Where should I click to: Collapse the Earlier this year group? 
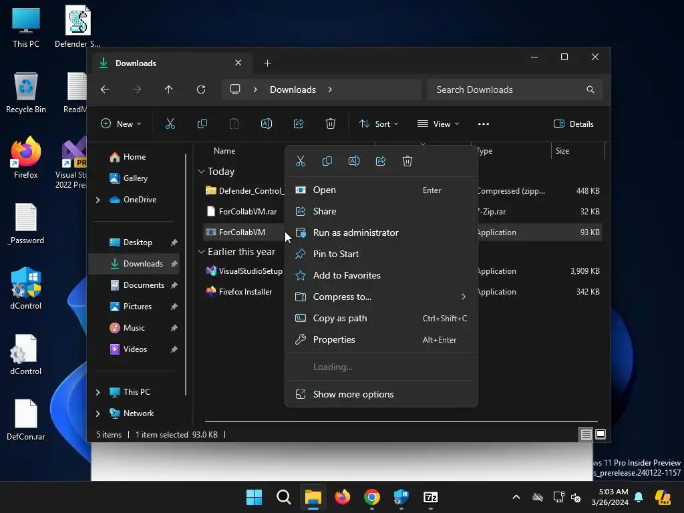point(201,252)
